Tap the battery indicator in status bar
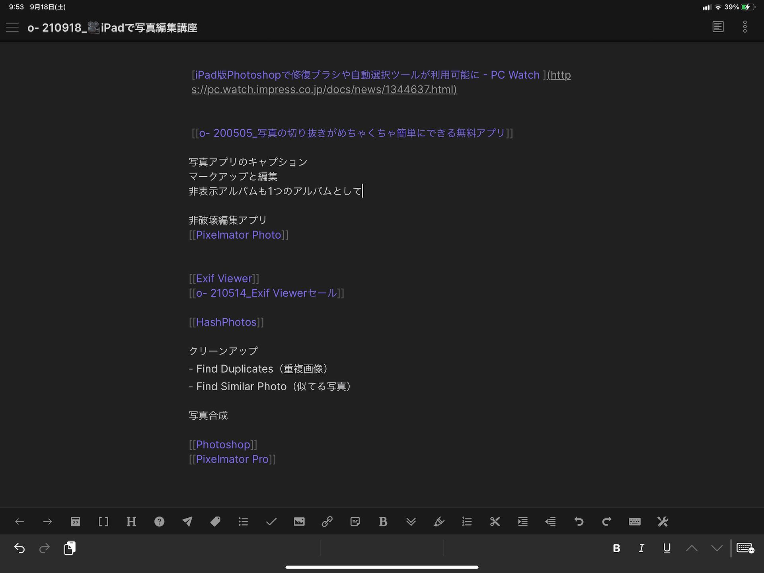This screenshot has height=573, width=764. [747, 7]
